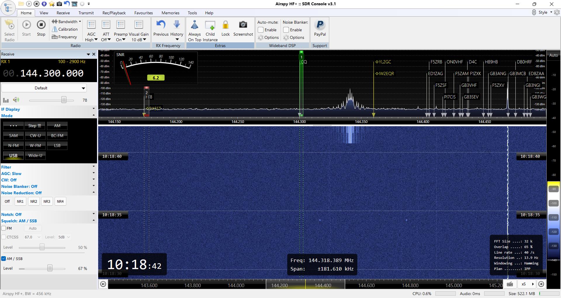Open the Style settings gear icon
Screen dimensions: 561x298
(557, 12)
